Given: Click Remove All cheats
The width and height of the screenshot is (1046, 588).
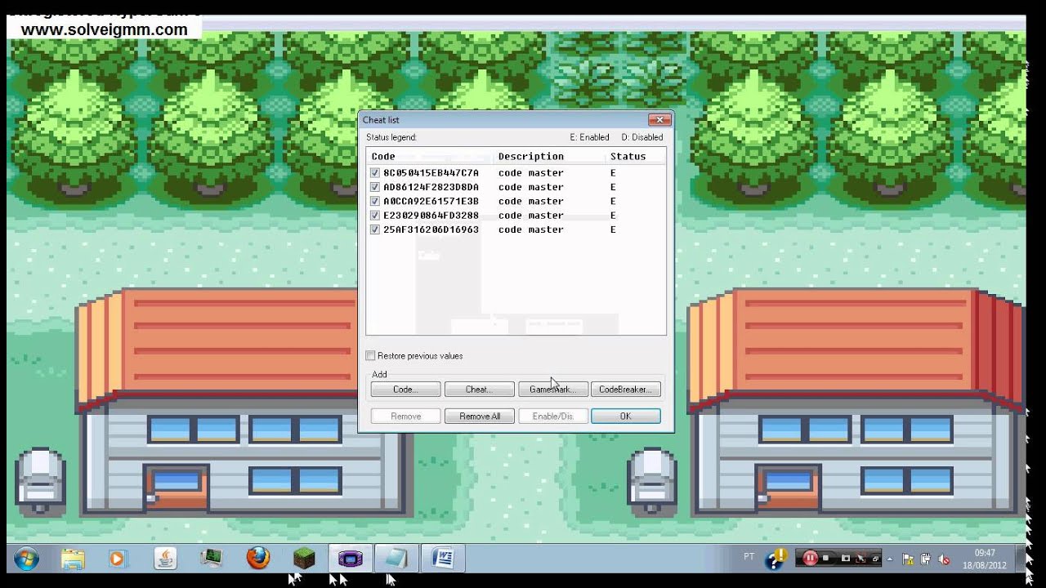Looking at the screenshot, I should coord(479,416).
